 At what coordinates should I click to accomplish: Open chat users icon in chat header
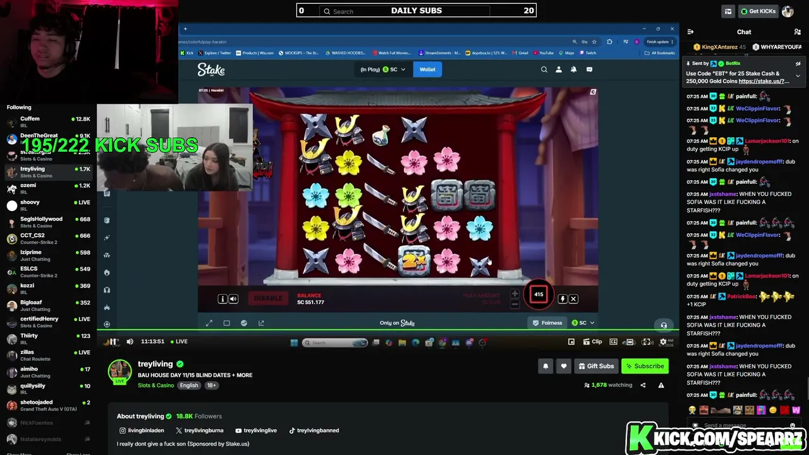(798, 32)
